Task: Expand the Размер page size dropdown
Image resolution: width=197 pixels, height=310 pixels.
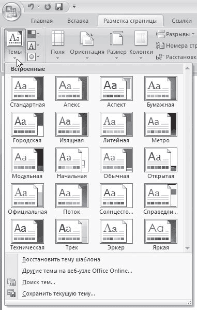Action: [x=116, y=45]
